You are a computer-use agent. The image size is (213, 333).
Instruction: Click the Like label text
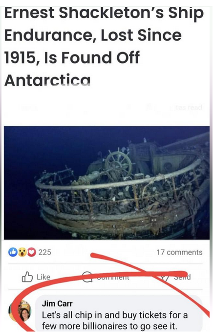43,277
